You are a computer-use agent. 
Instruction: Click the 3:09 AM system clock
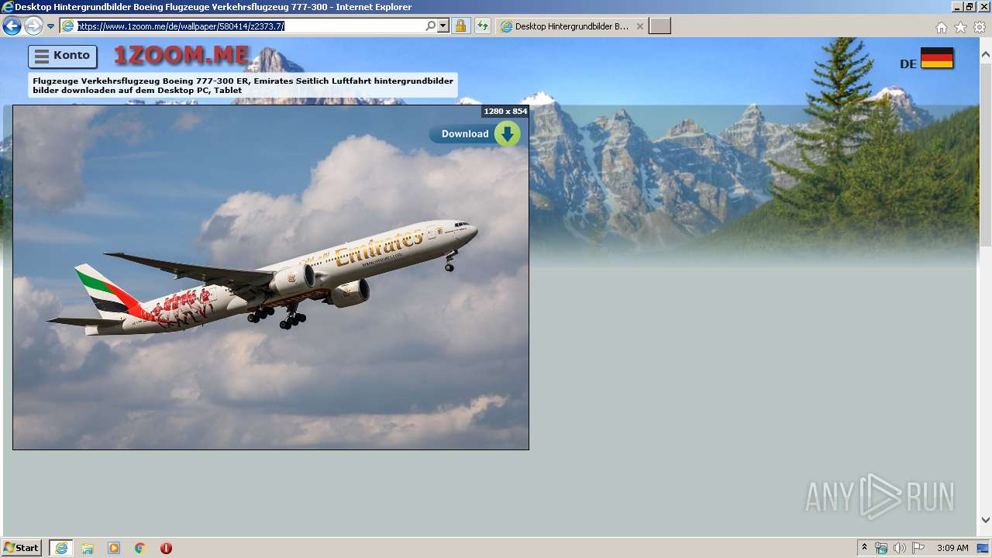[952, 548]
